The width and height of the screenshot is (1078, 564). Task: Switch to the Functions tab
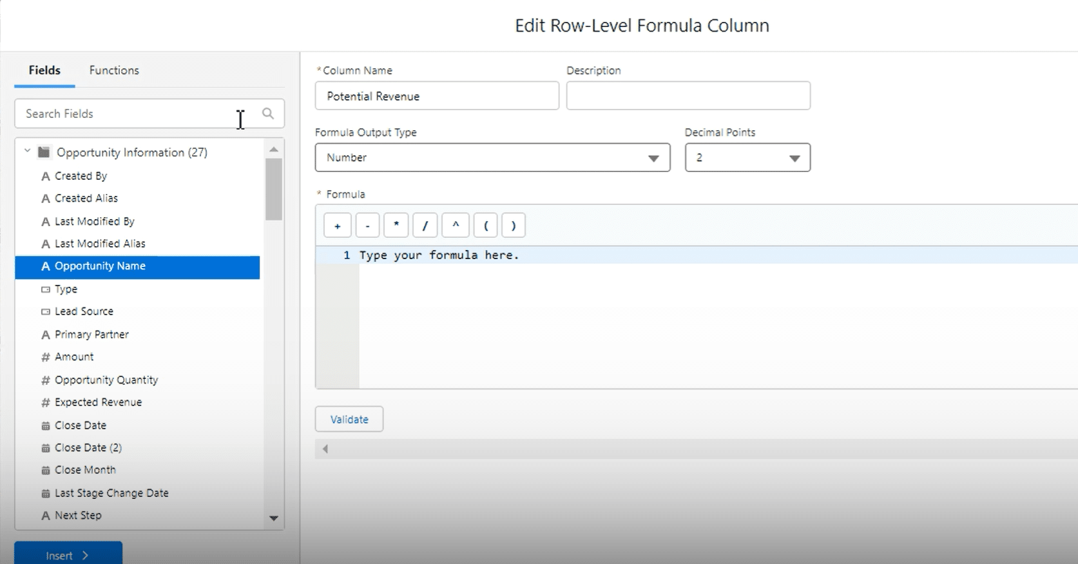pos(114,70)
